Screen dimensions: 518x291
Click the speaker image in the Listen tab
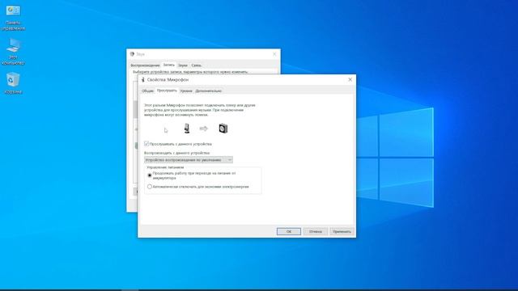coord(223,129)
